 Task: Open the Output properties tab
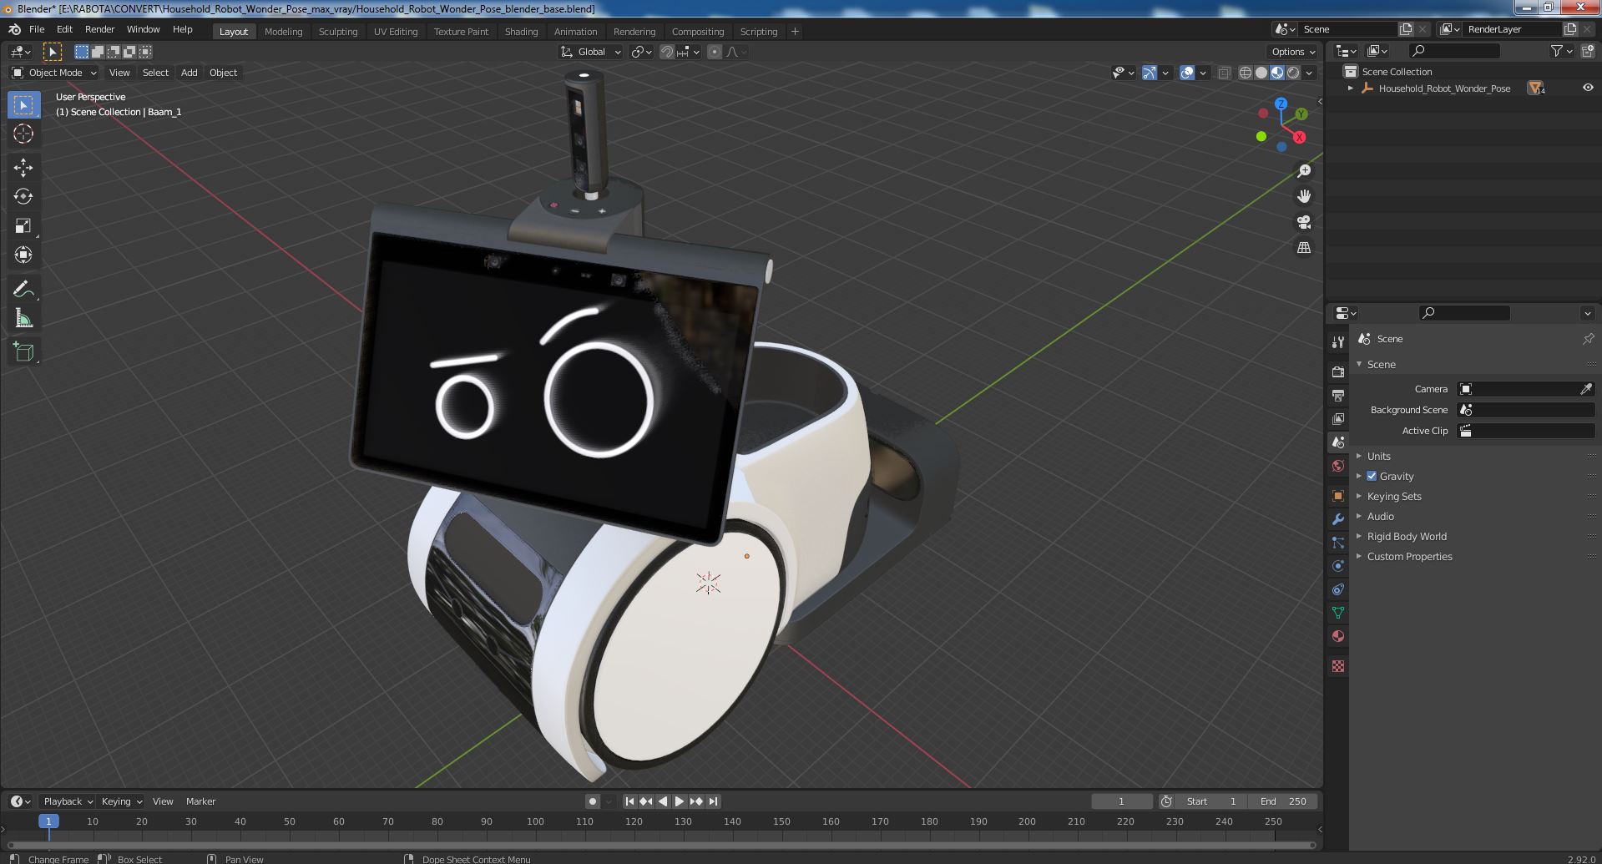pos(1338,396)
